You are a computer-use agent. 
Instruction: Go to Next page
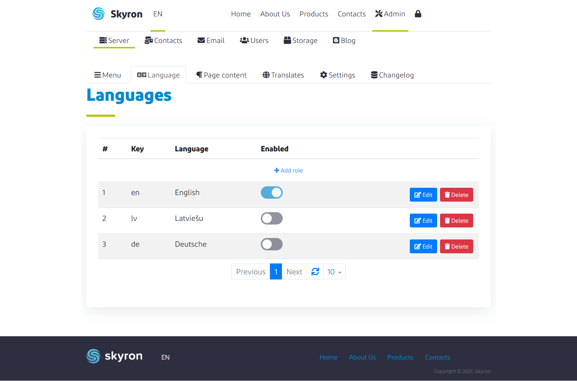click(x=294, y=271)
